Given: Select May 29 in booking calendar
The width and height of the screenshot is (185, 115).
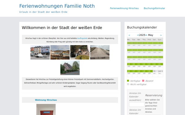Looking at the screenshot, I should [x=145, y=74].
